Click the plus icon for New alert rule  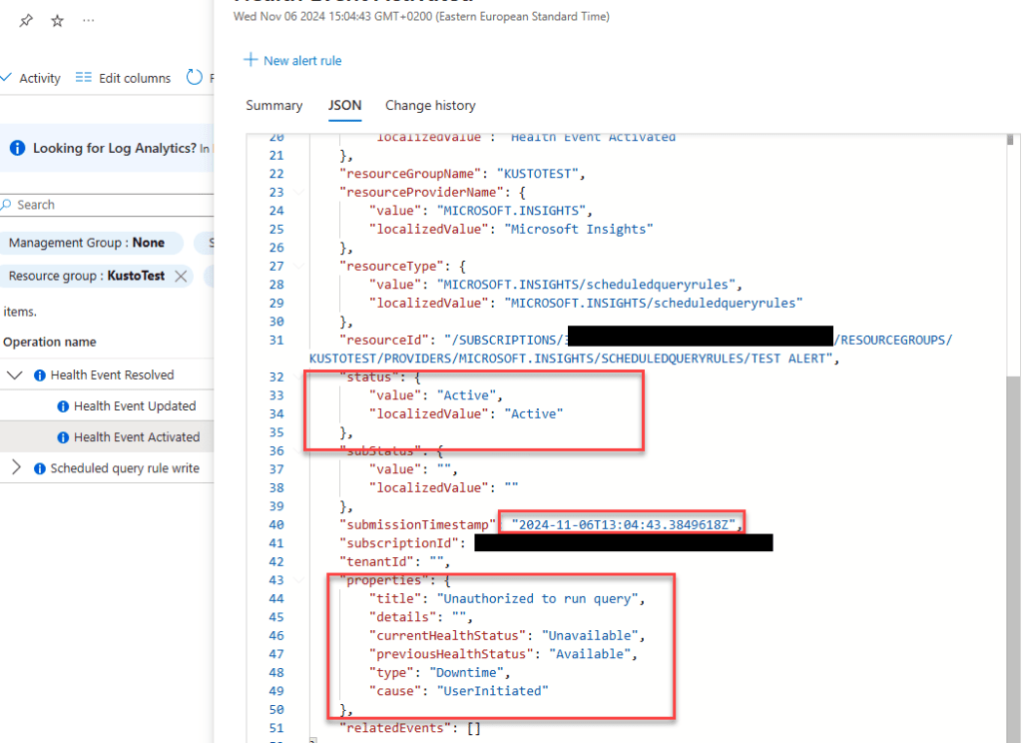pos(251,61)
